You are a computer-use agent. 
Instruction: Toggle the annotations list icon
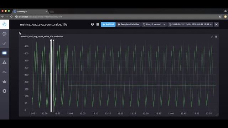pyautogui.click(x=98, y=25)
